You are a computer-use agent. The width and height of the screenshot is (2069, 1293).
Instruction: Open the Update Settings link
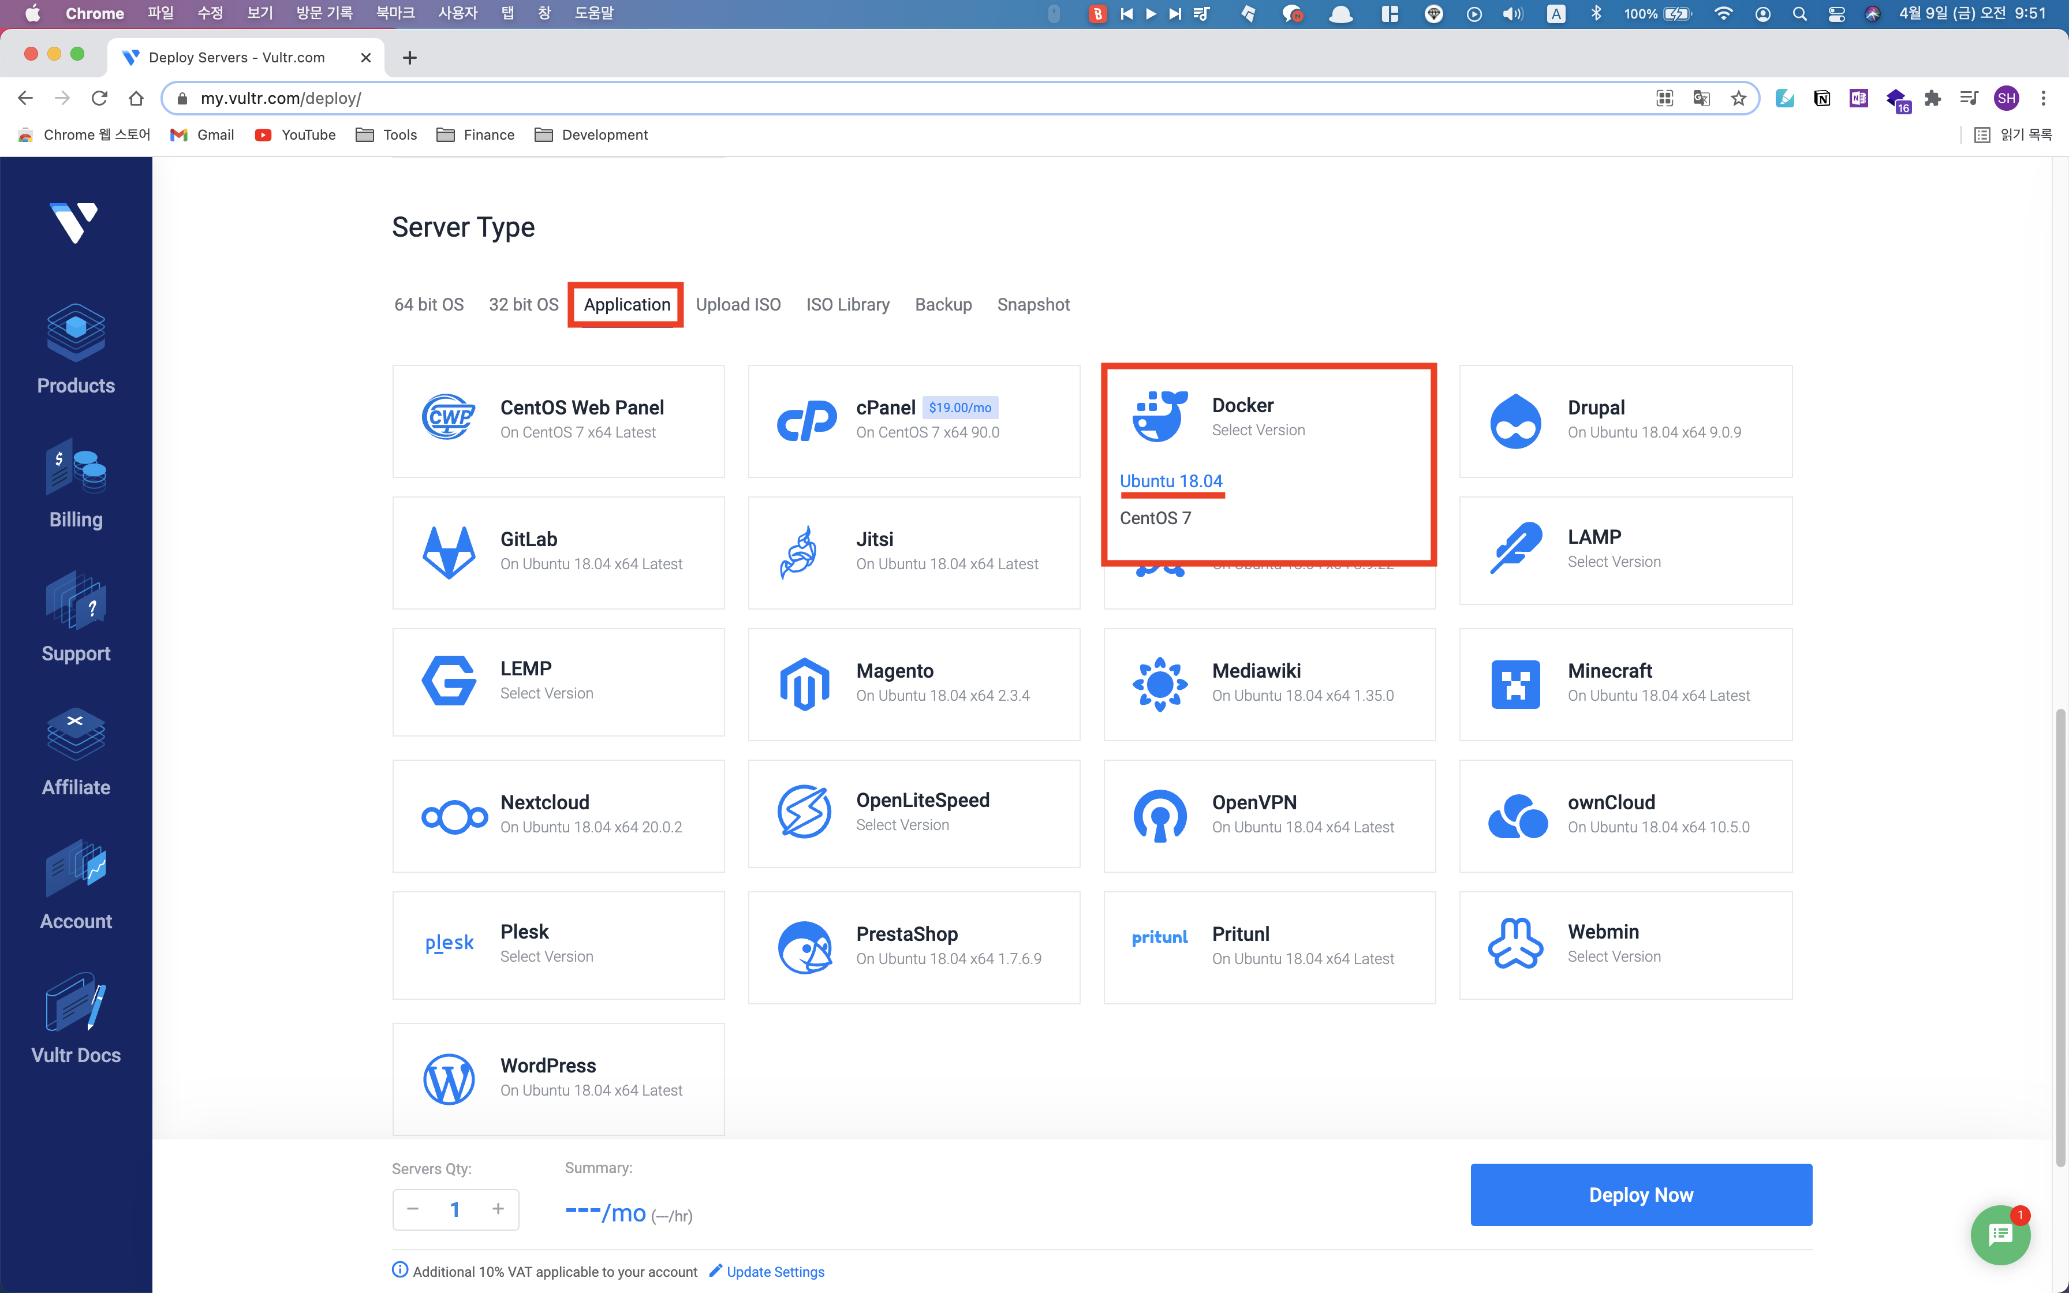(x=775, y=1272)
